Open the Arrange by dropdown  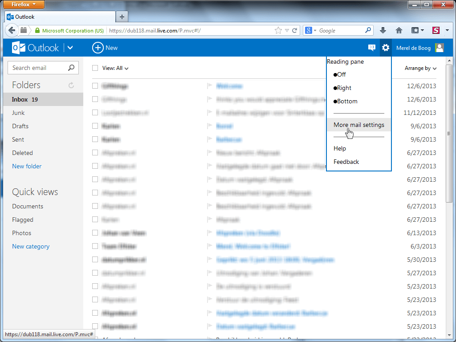click(418, 68)
